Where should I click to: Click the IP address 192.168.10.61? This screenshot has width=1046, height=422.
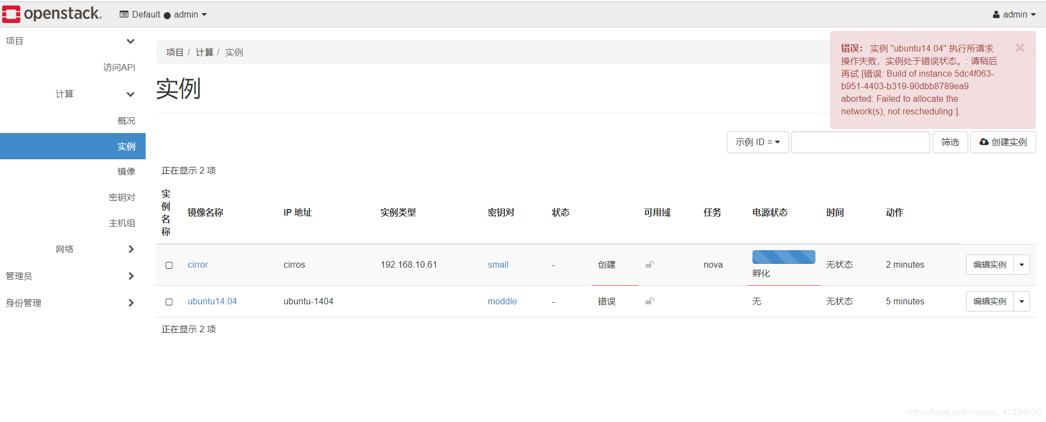409,265
